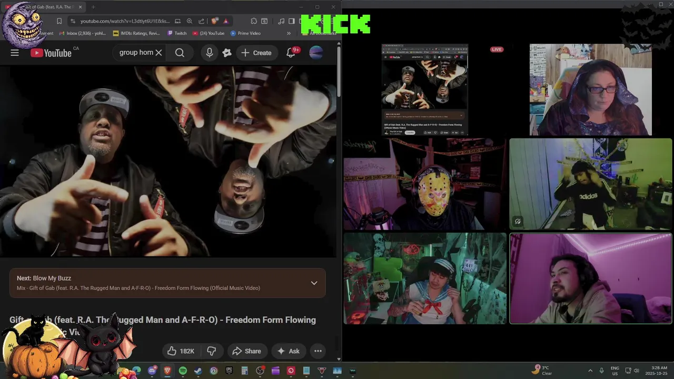Image resolution: width=674 pixels, height=379 pixels.
Task: Start voice search with the microphone icon
Action: coord(210,53)
